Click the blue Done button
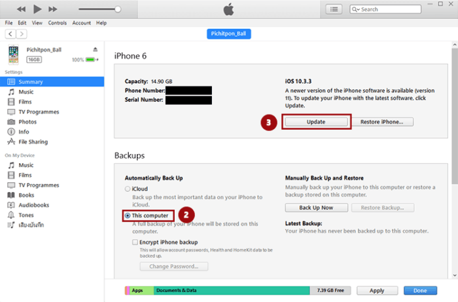This screenshot has height=302, width=458. tap(420, 291)
